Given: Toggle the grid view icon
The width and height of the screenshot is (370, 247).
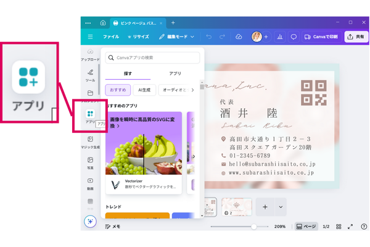Looking at the screenshot, I should 339,227.
